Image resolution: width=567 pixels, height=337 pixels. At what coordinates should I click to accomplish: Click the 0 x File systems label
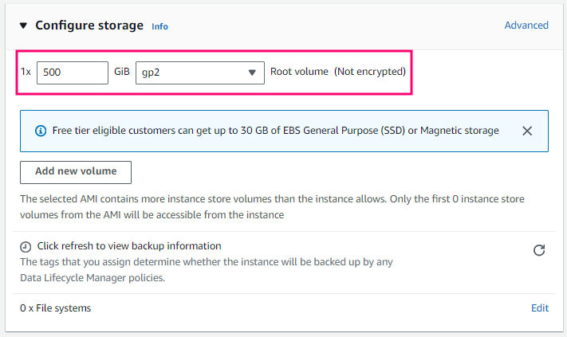coord(56,308)
